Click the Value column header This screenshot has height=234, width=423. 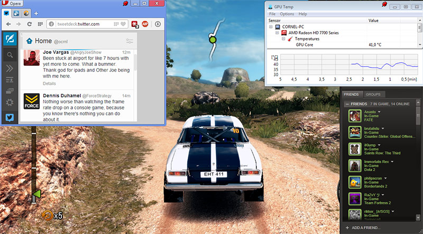pos(384,21)
